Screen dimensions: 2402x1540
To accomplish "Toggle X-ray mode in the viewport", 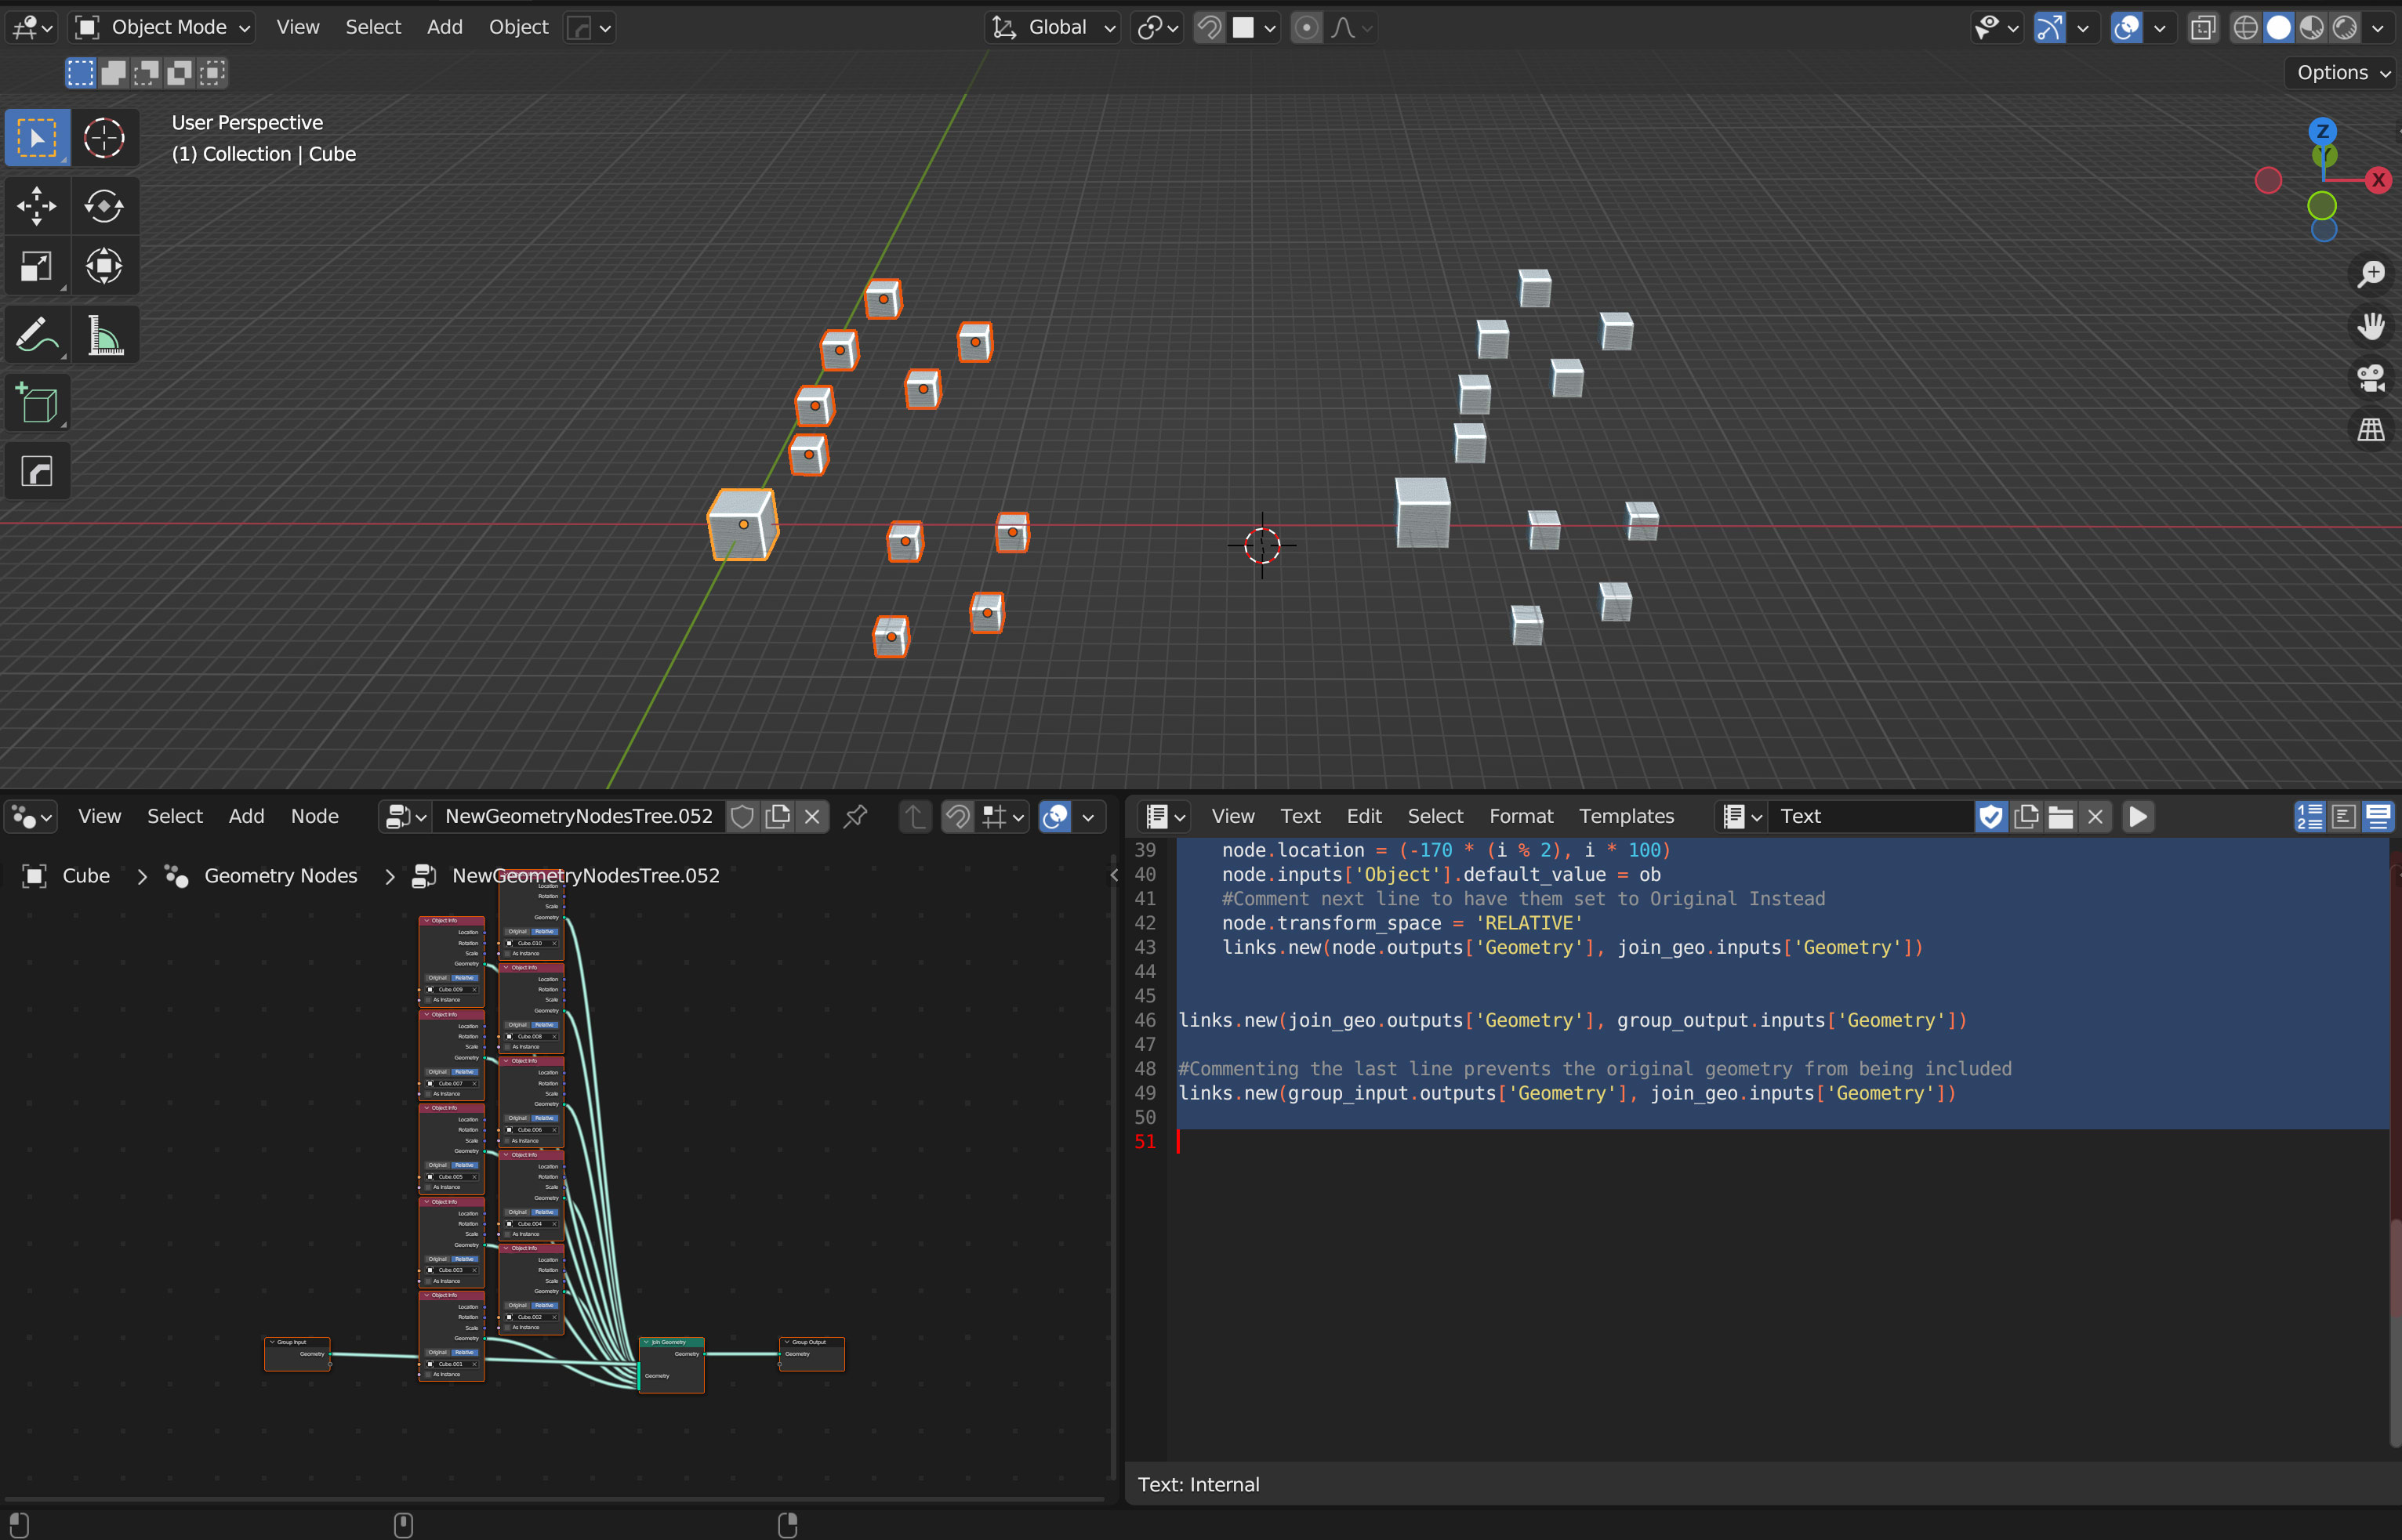I will [2203, 27].
